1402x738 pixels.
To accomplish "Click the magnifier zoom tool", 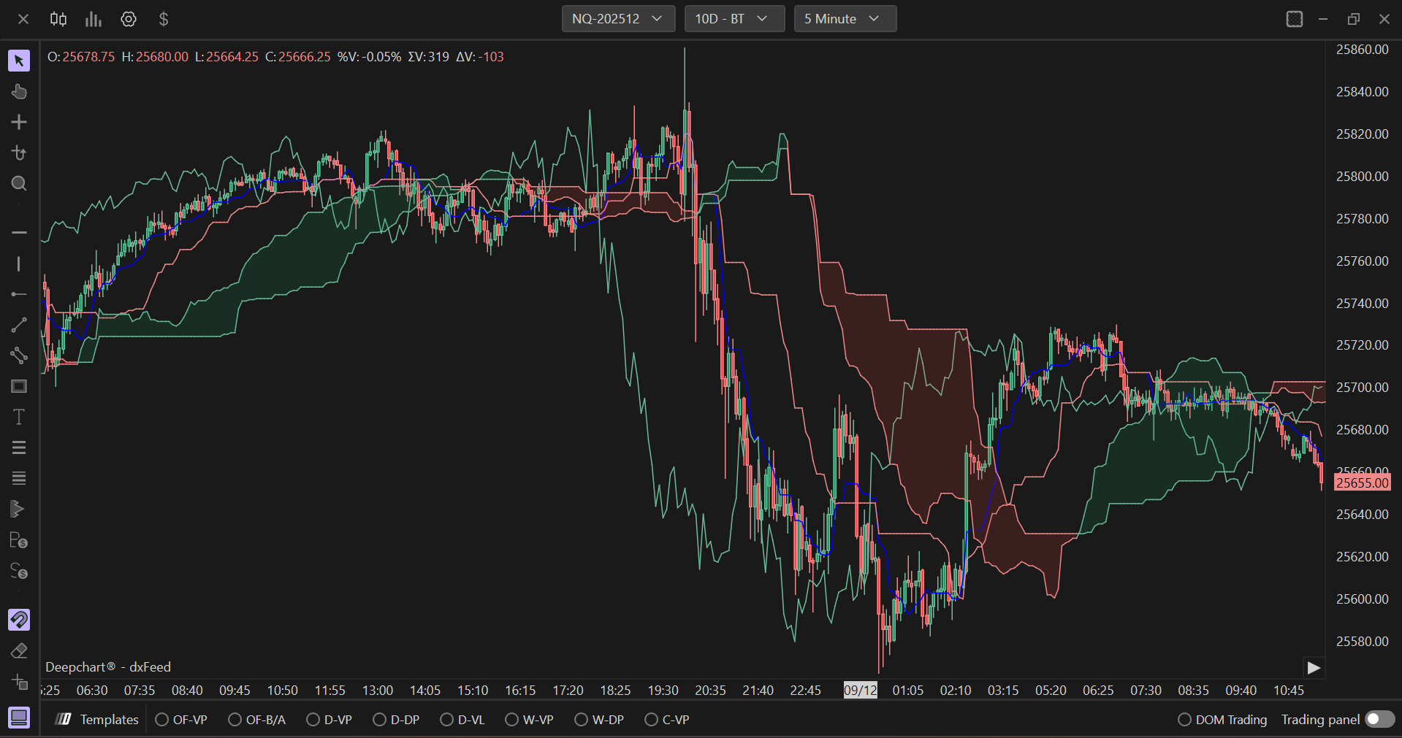I will pyautogui.click(x=19, y=183).
